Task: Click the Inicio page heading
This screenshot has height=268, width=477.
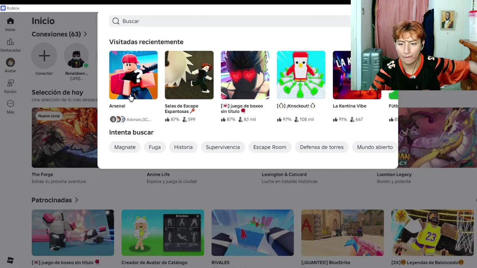Action: [x=43, y=21]
